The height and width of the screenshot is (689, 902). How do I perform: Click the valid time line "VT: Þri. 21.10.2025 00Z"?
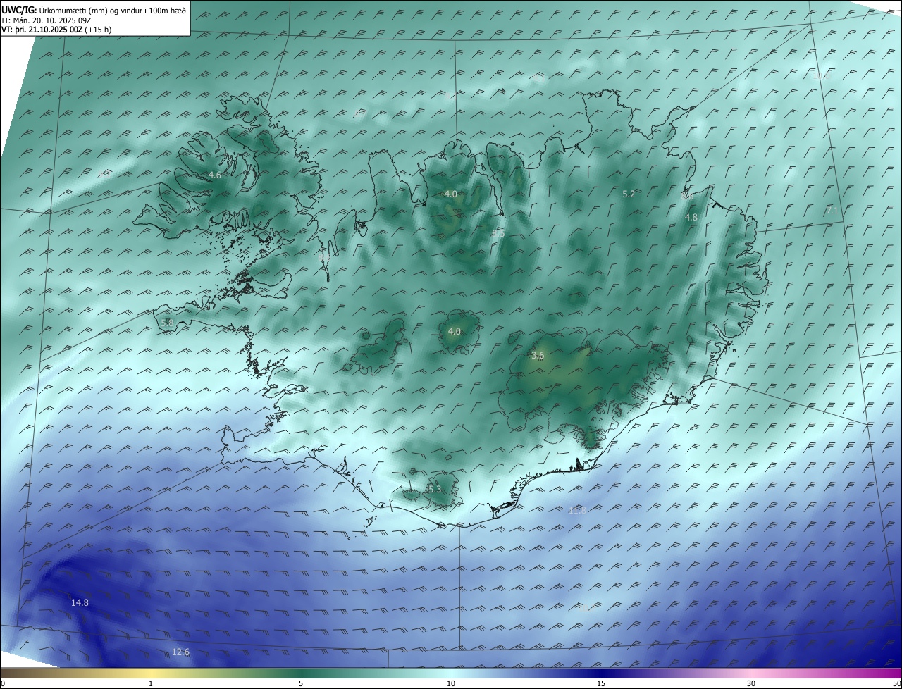click(x=42, y=30)
